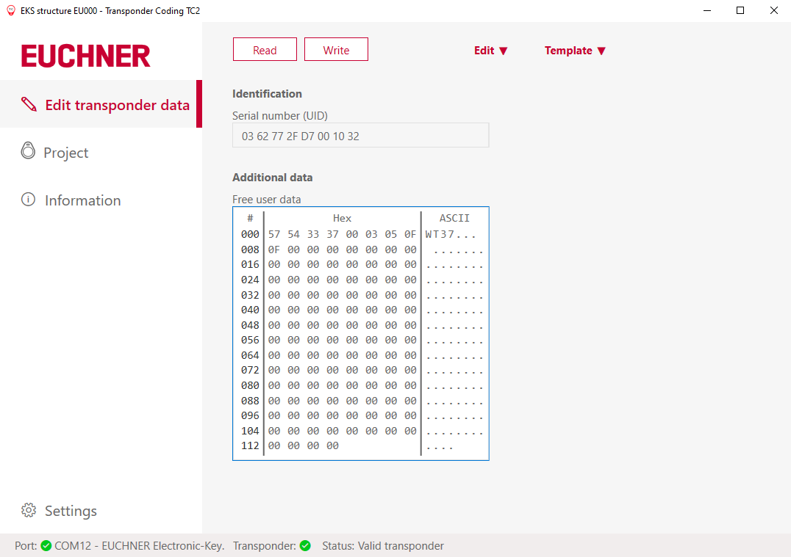Screen dimensions: 791x557
Task: Maximize the Transponder Coding window
Action: coord(740,11)
